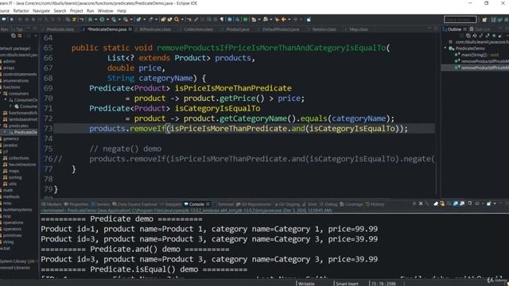This screenshot has height=286, width=509.
Task: Select the arrays package in explorer
Action: 9,68
